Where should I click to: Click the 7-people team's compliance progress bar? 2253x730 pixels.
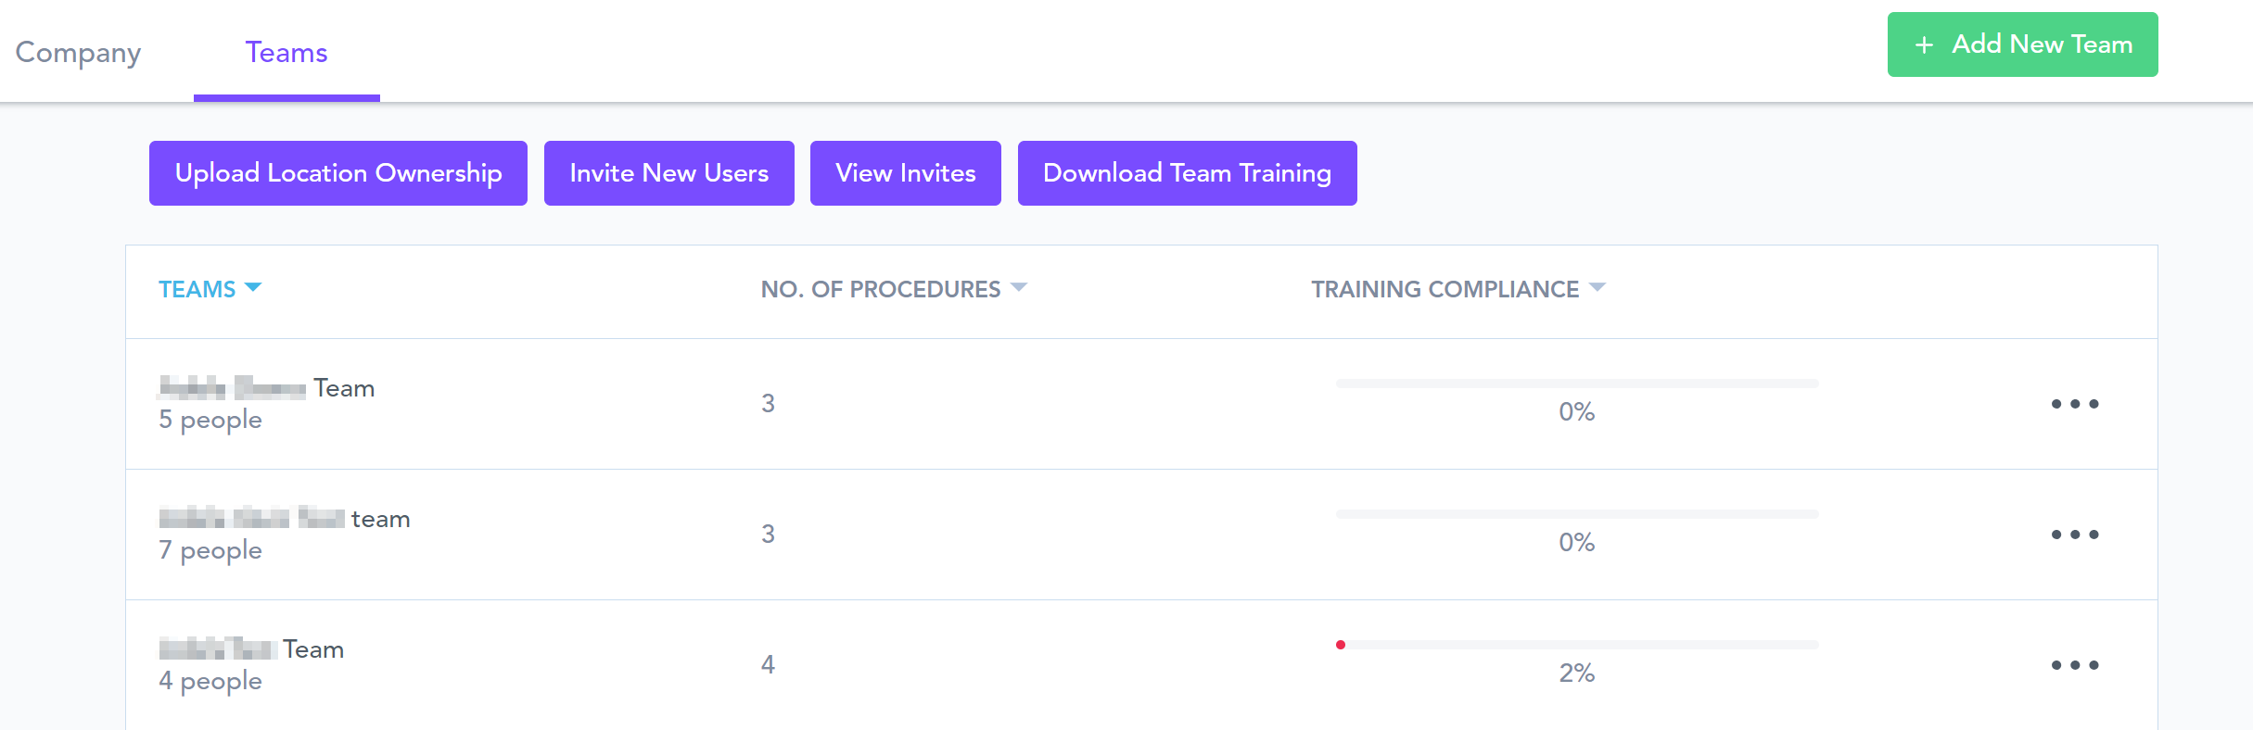point(1576,514)
